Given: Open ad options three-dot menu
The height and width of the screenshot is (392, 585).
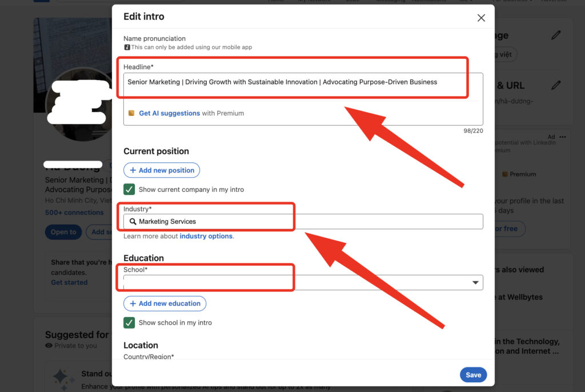Looking at the screenshot, I should (563, 137).
